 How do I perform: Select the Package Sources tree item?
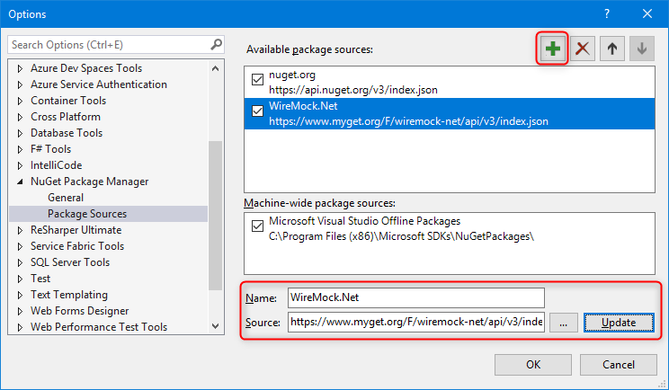point(87,214)
